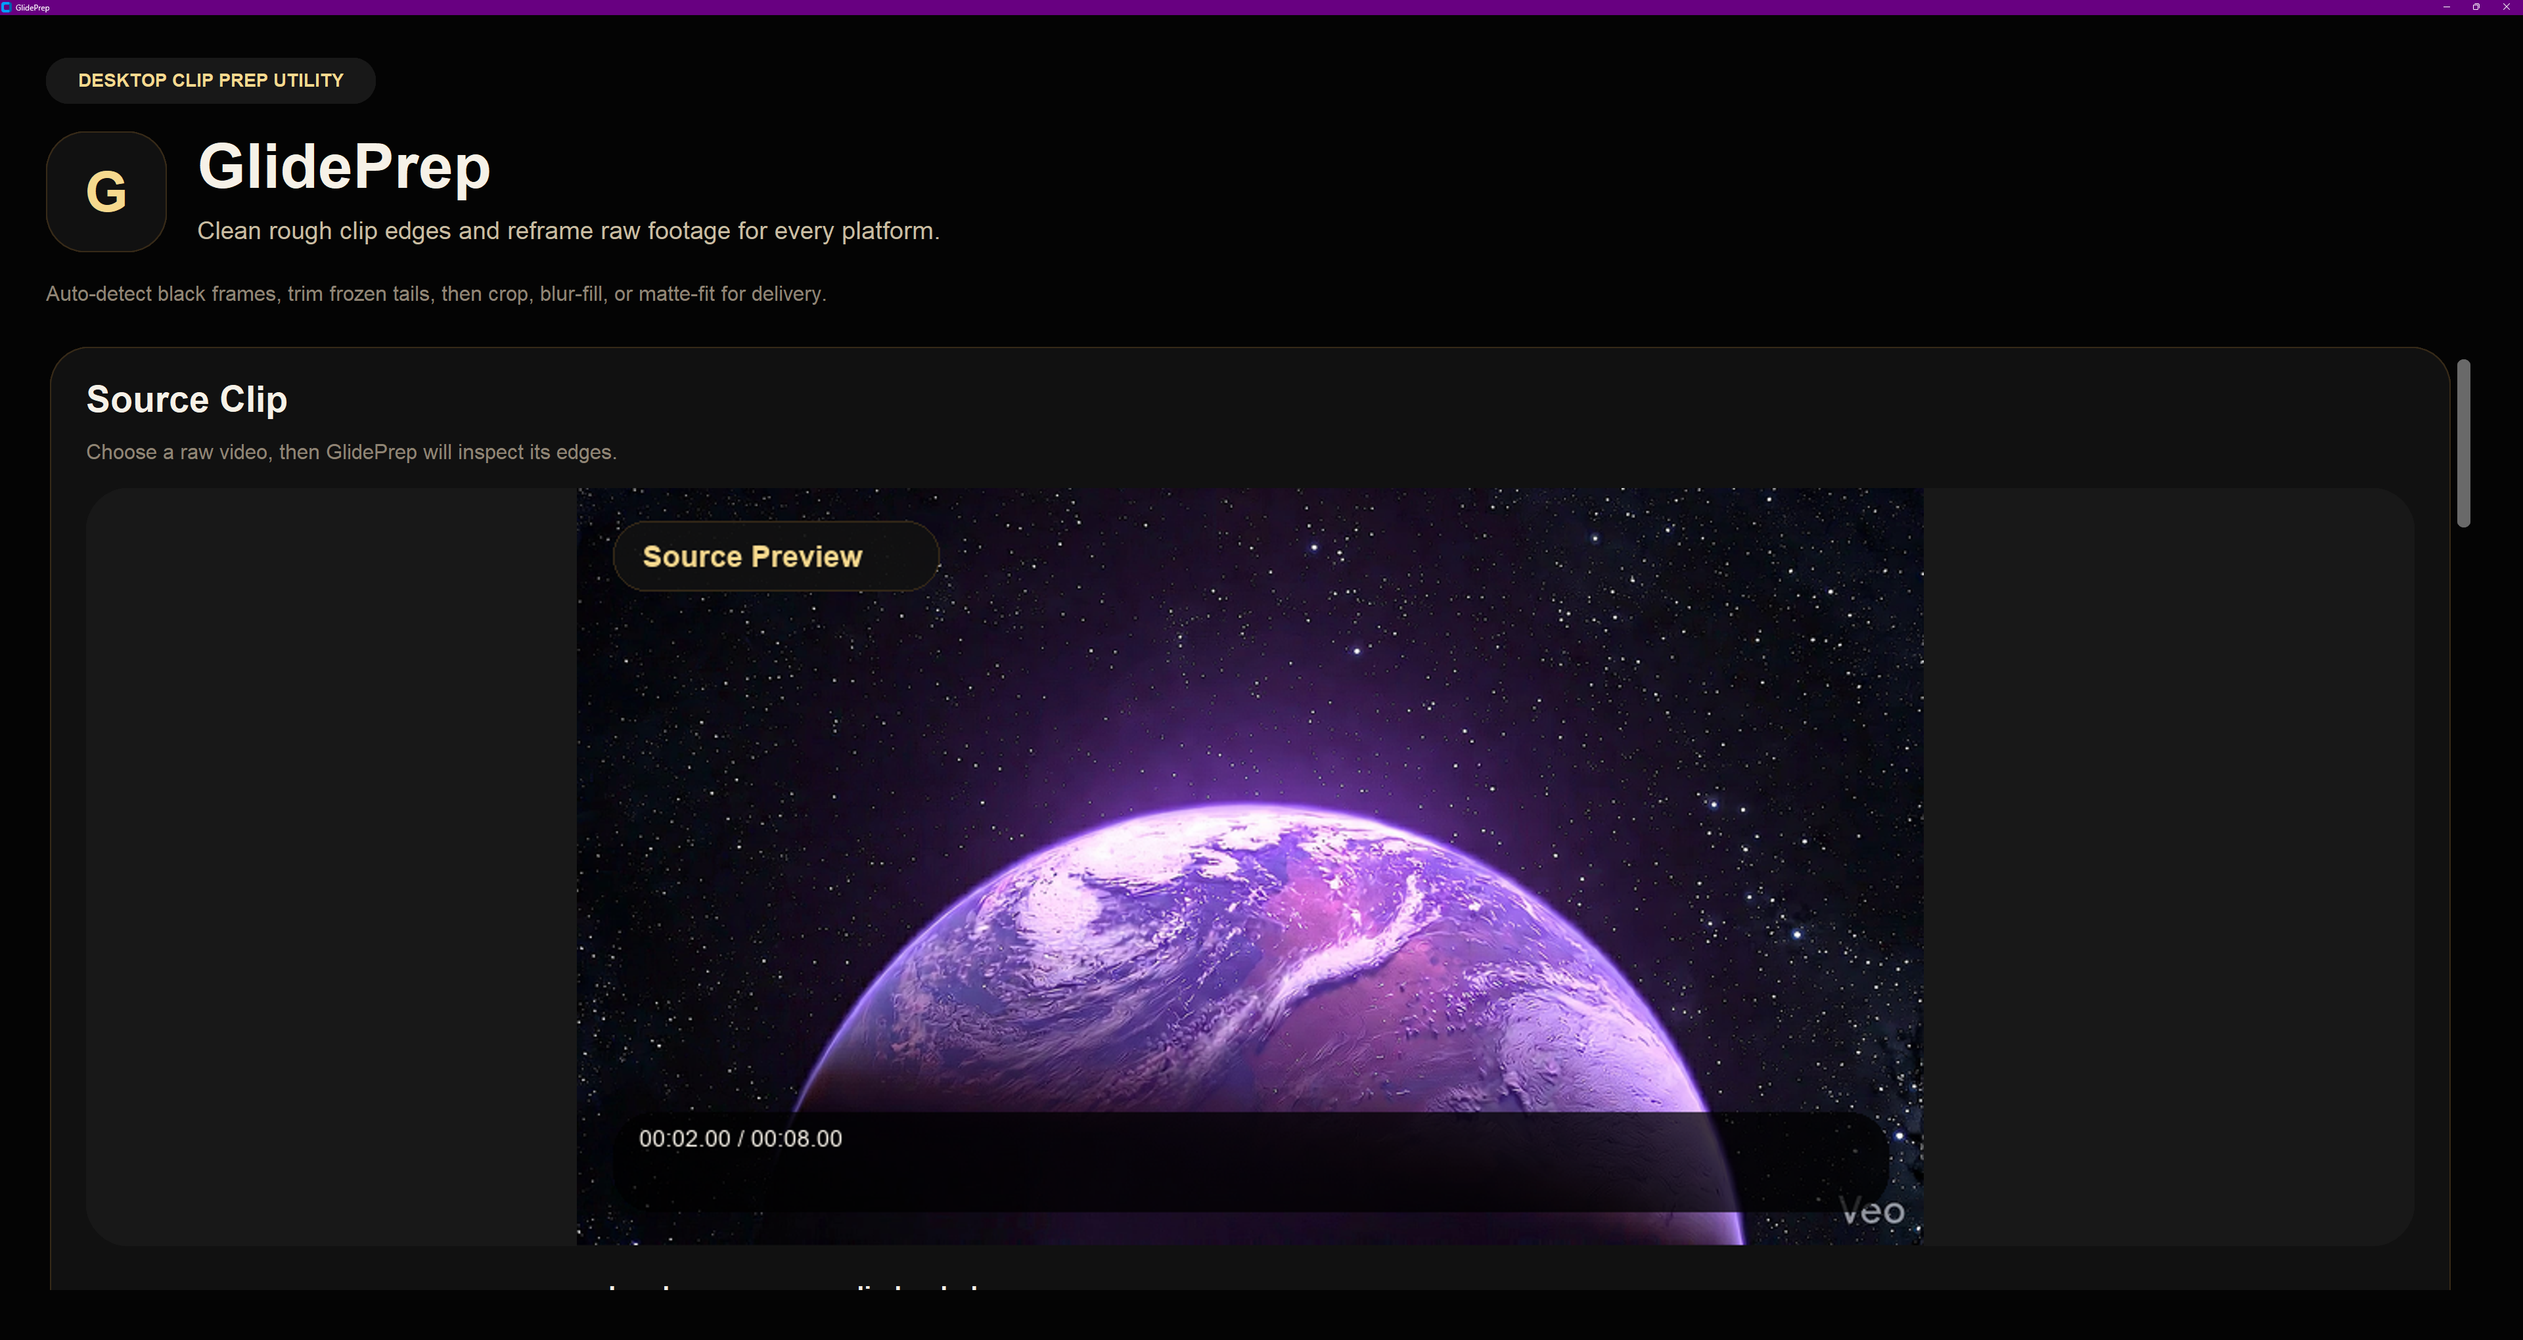The width and height of the screenshot is (2523, 1340).
Task: Click the 'Auto-detect black frames' description line
Action: click(x=436, y=294)
